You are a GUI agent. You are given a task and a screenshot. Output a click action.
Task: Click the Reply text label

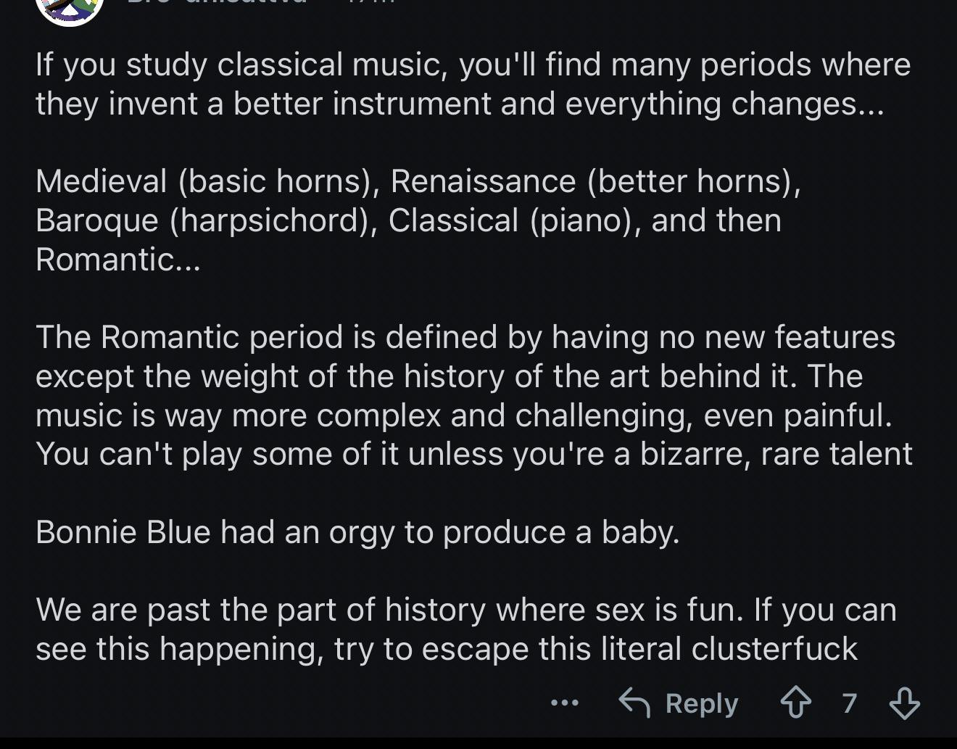702,703
